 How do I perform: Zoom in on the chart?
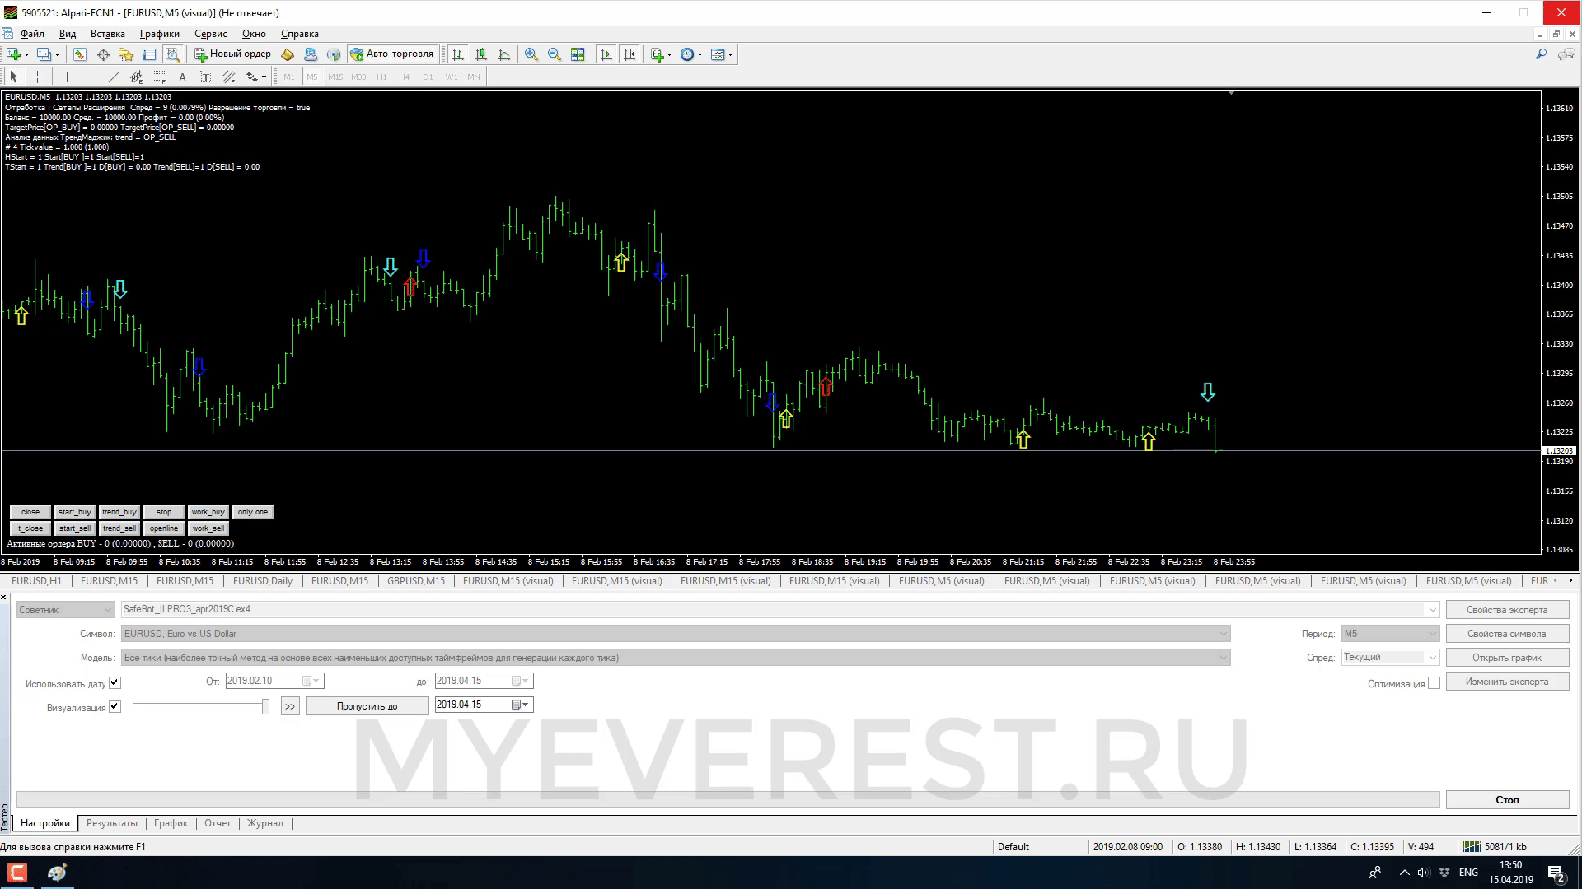pos(531,54)
